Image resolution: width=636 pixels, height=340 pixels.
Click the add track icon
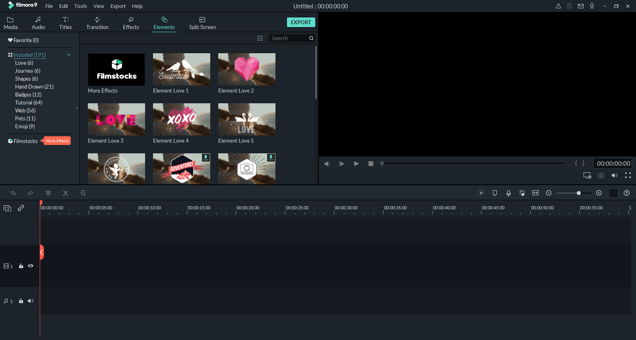7,208
